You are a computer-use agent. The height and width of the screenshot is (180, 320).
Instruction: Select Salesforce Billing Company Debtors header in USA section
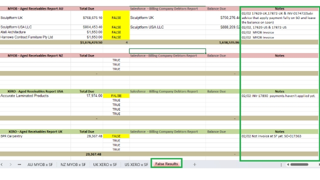coord(167,91)
